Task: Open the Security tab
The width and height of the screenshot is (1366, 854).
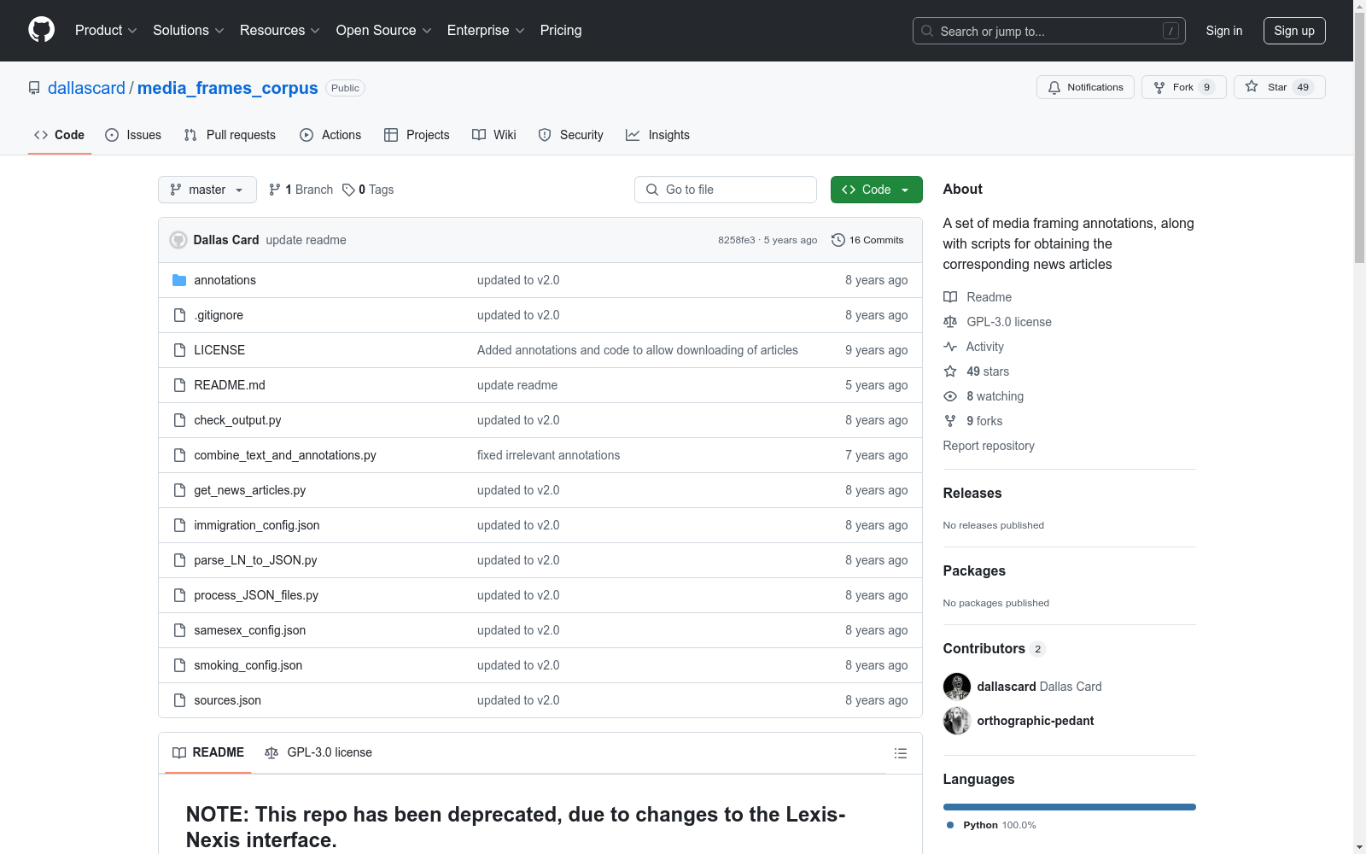Action: pyautogui.click(x=571, y=135)
